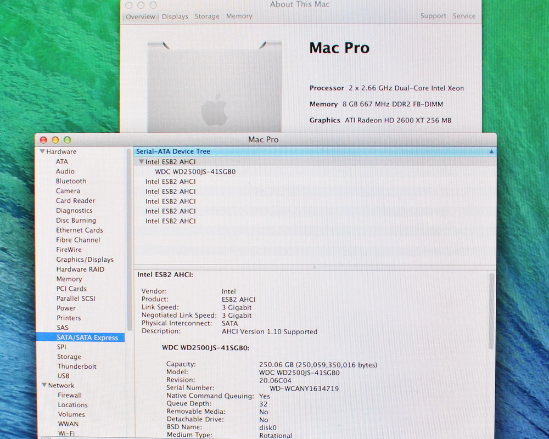Viewport: 549px width, 439px height.
Task: Select Memory in the System Information sidebar
Action: (69, 279)
